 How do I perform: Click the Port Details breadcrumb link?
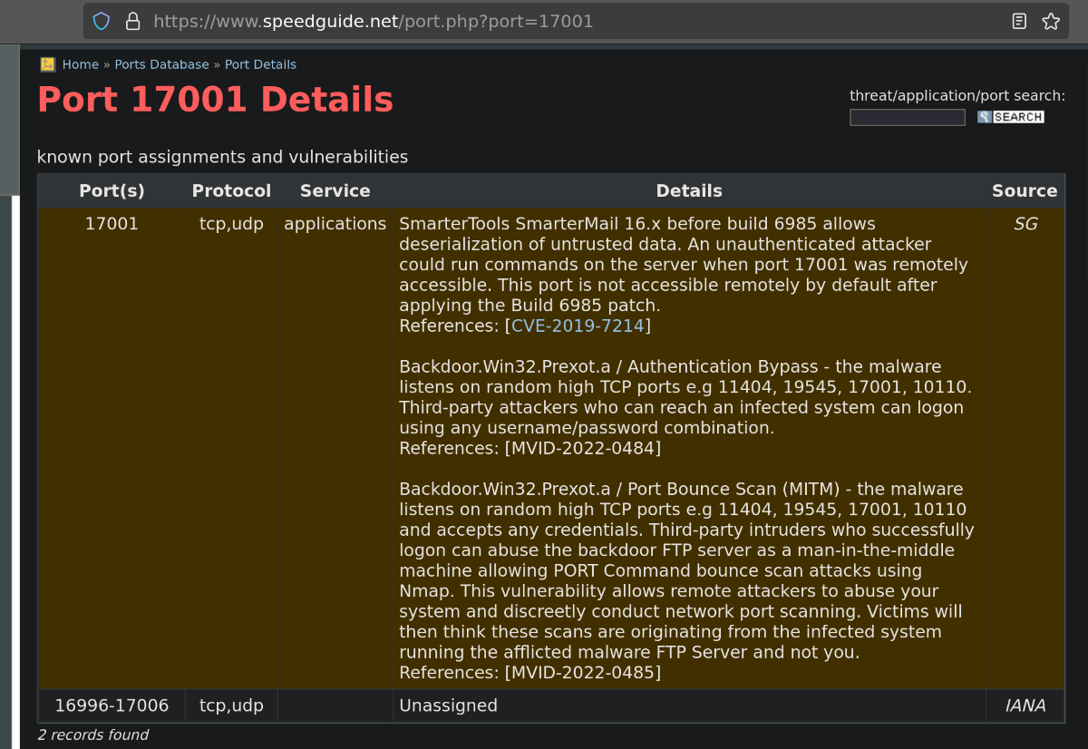click(260, 64)
